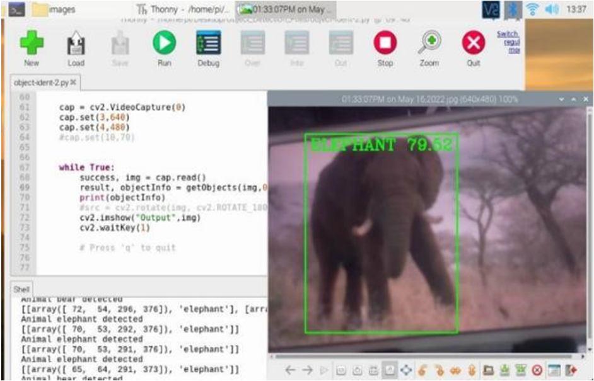
Task: Switch to the Thonny taskbar window
Action: 183,9
